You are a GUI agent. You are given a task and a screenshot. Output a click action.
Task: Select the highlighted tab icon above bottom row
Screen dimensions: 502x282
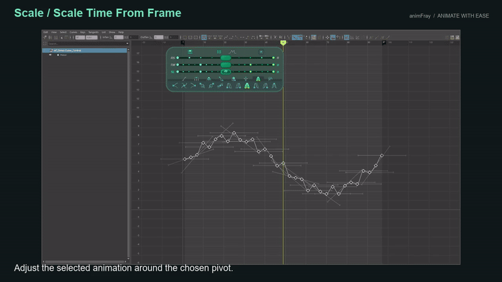258,79
